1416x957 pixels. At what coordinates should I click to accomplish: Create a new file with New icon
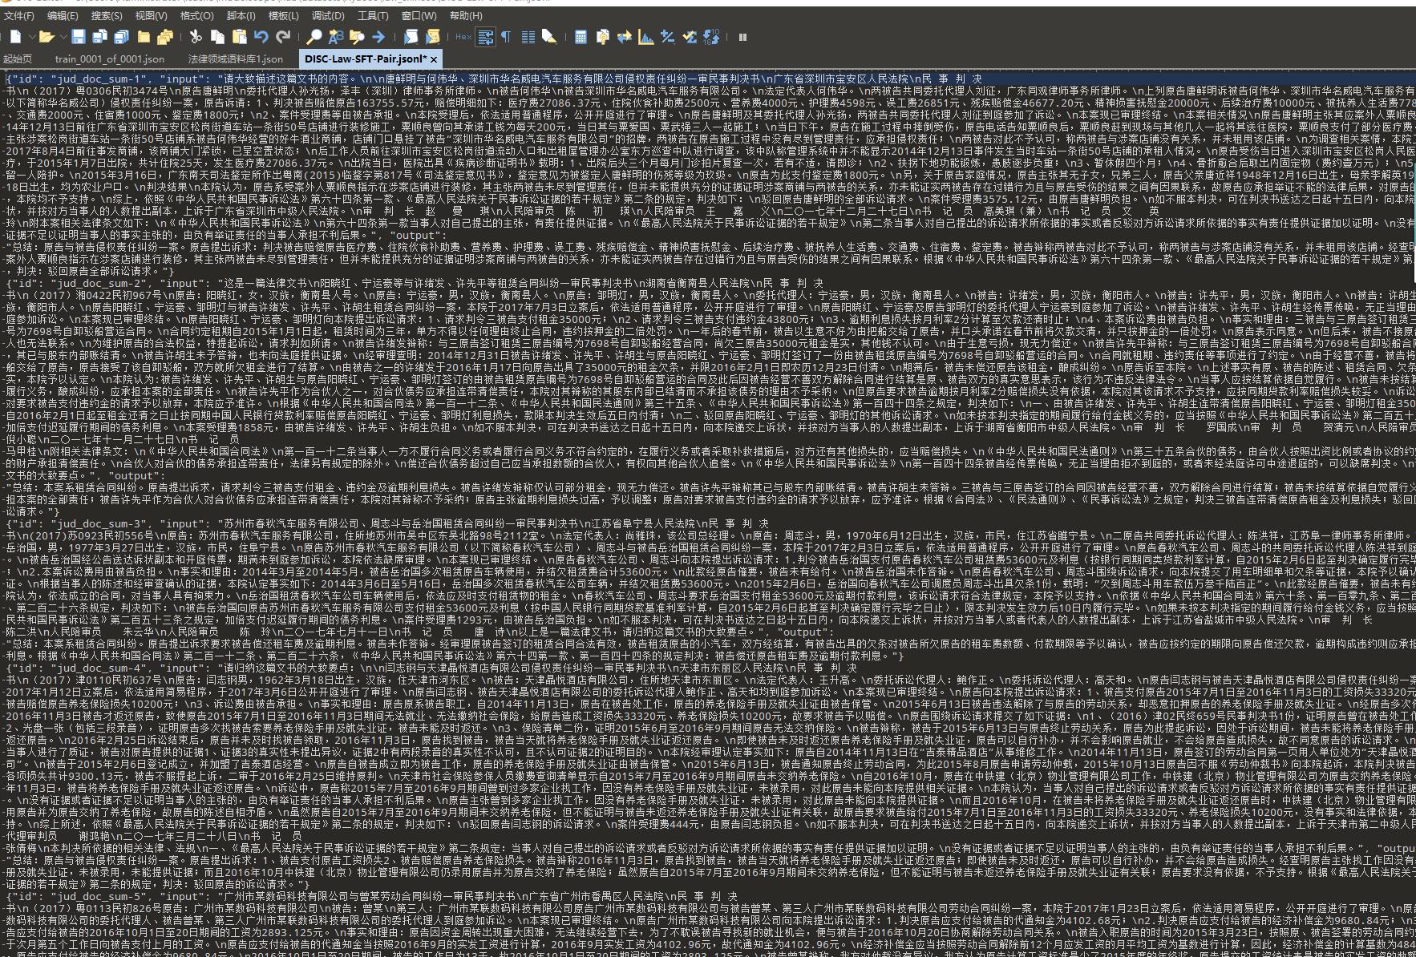15,36
